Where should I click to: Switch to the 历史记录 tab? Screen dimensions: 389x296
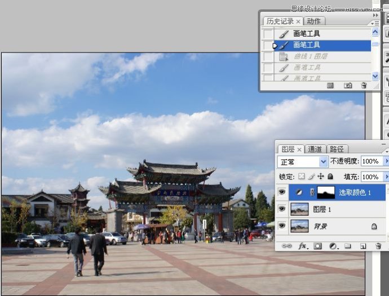pyautogui.click(x=280, y=21)
